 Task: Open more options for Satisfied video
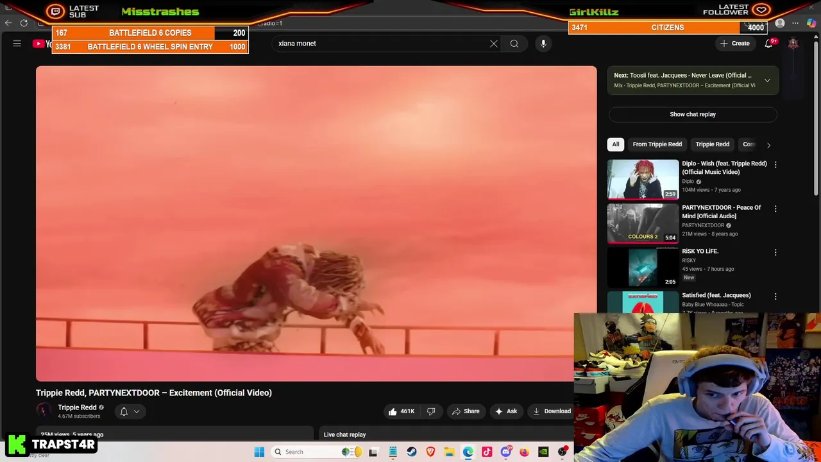click(x=775, y=296)
